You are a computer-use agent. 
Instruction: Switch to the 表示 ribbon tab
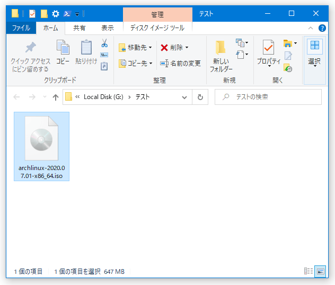(x=108, y=28)
